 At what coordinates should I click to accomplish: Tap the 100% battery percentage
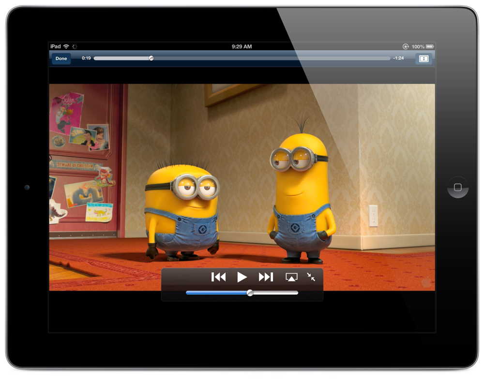[x=418, y=47]
